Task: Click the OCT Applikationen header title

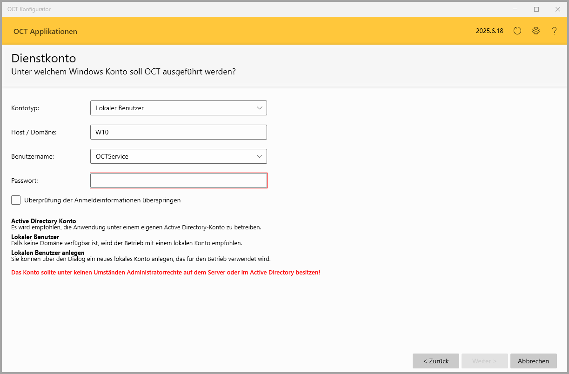Action: point(45,32)
